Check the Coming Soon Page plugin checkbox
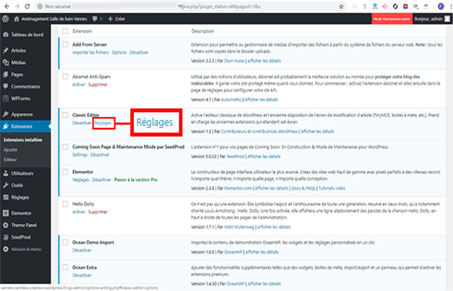453x291 pixels. [x=65, y=147]
